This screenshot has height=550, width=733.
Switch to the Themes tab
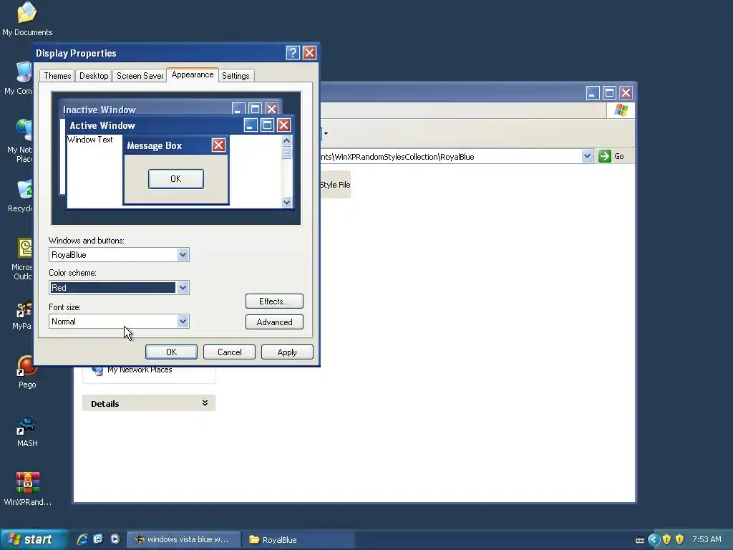(x=57, y=76)
